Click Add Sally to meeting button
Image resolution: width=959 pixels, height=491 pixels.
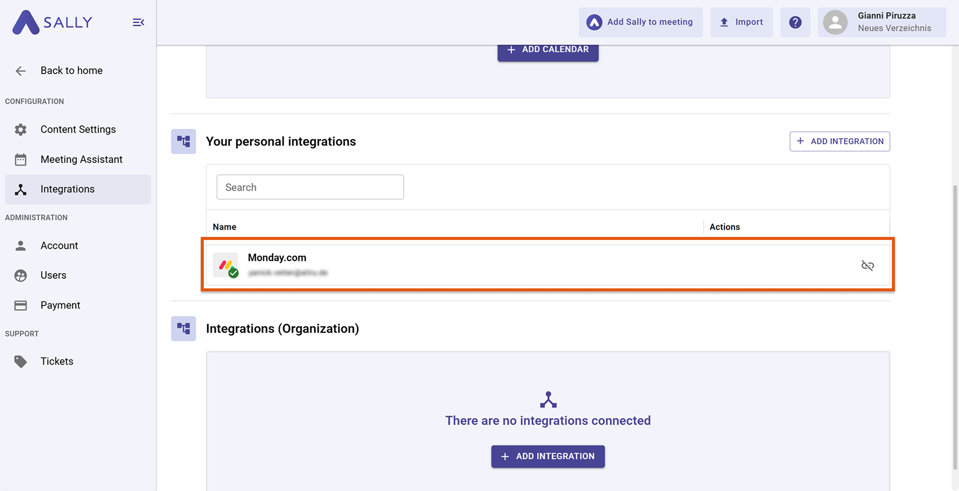(640, 22)
